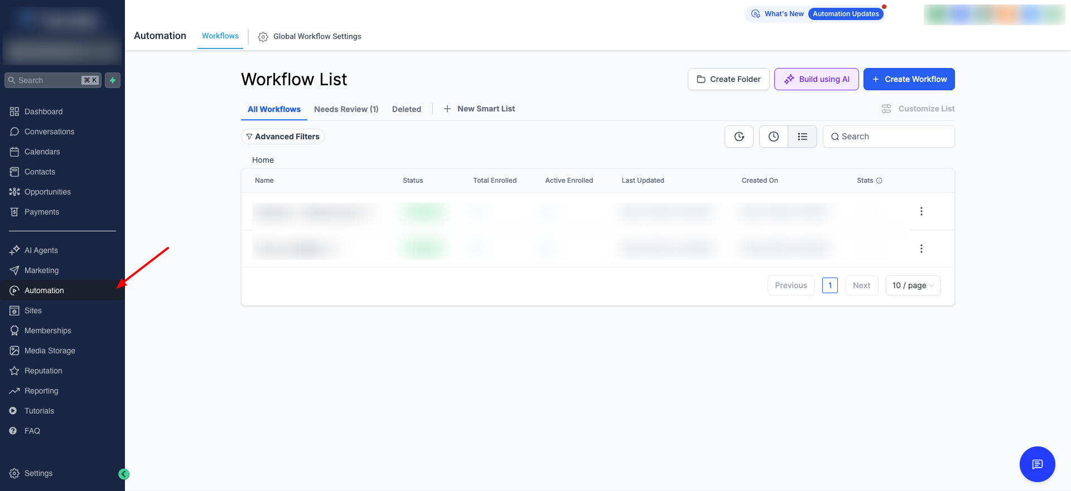Click the chat support widget icon
Viewport: 1071px width, 491px height.
(1037, 464)
